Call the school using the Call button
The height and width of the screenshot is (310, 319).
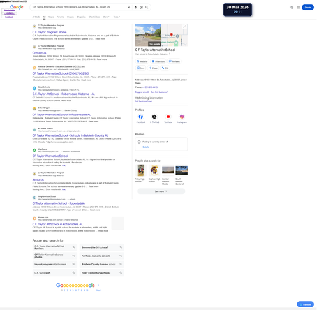[x=165, y=68]
